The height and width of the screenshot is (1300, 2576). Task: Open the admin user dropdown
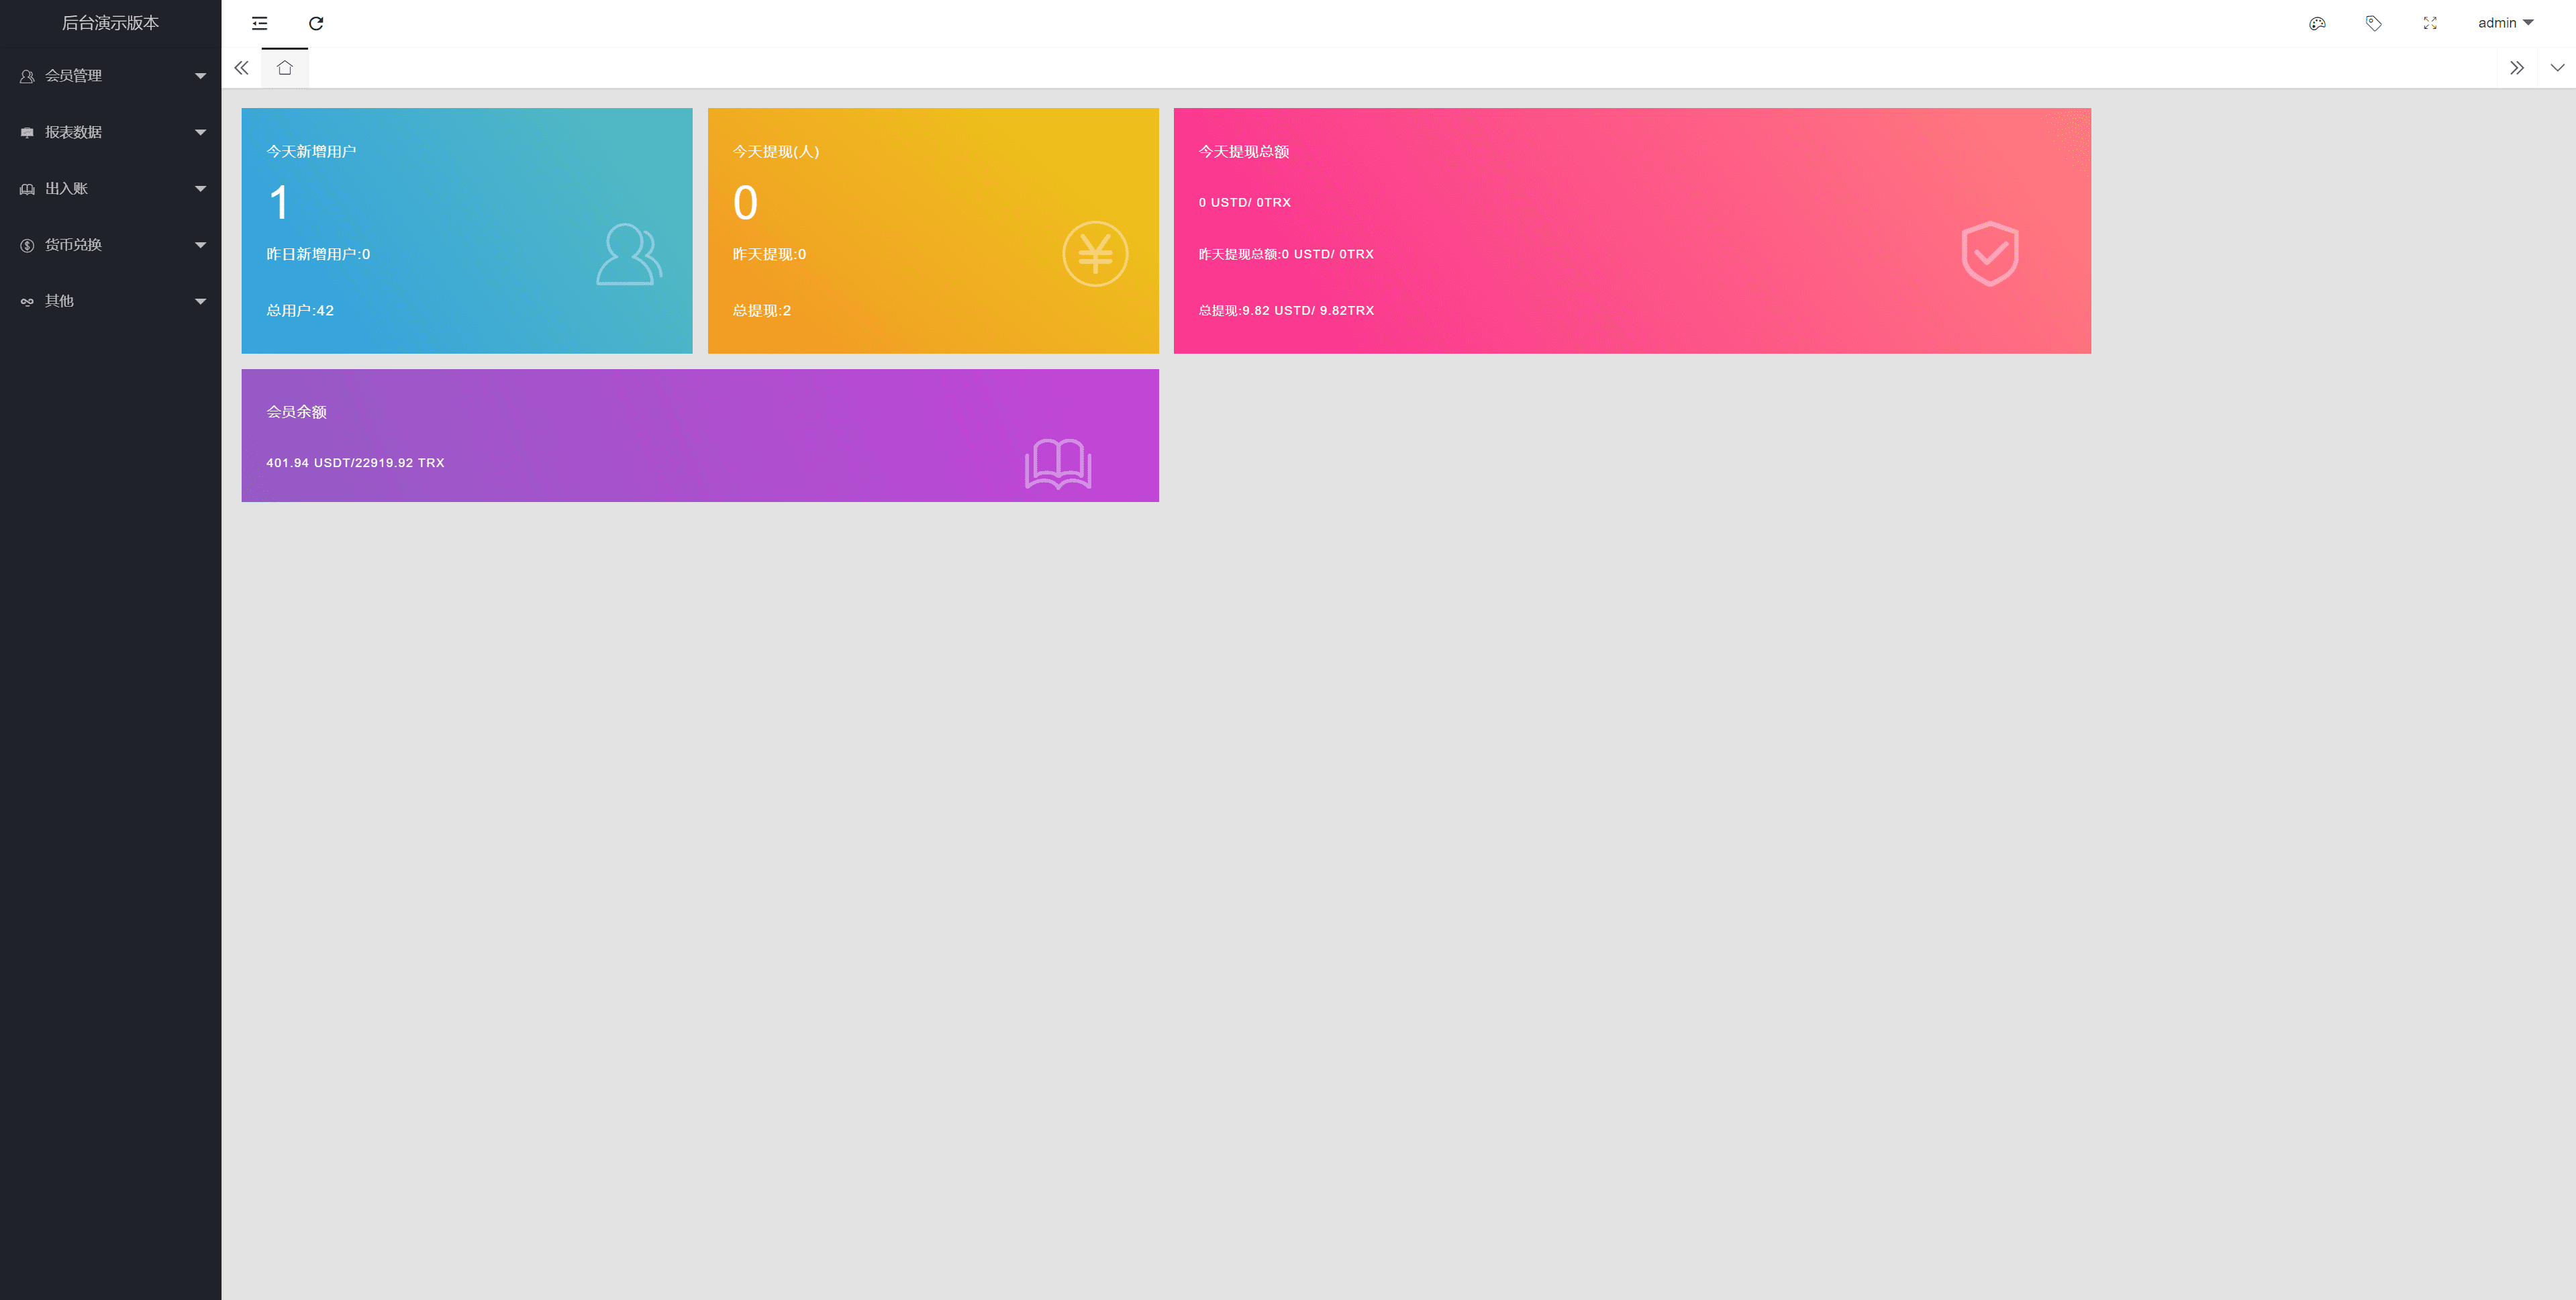[x=2505, y=23]
